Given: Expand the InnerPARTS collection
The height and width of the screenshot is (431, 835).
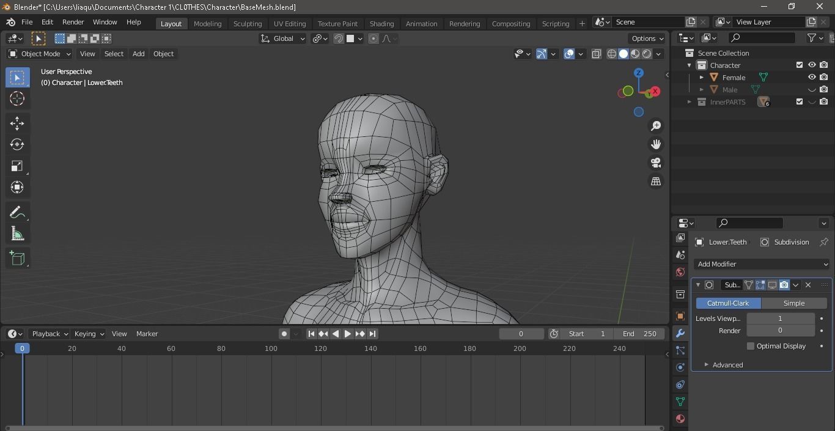Looking at the screenshot, I should tap(690, 102).
